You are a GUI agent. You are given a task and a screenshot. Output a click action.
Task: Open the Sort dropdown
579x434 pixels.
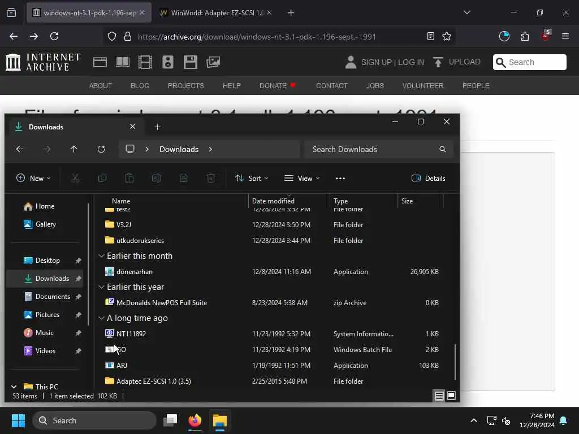[x=252, y=178]
